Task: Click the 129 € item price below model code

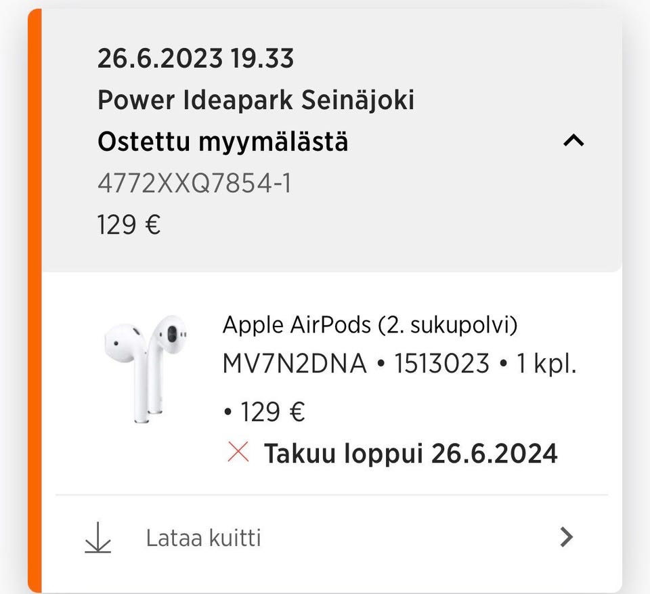Action: tap(272, 411)
